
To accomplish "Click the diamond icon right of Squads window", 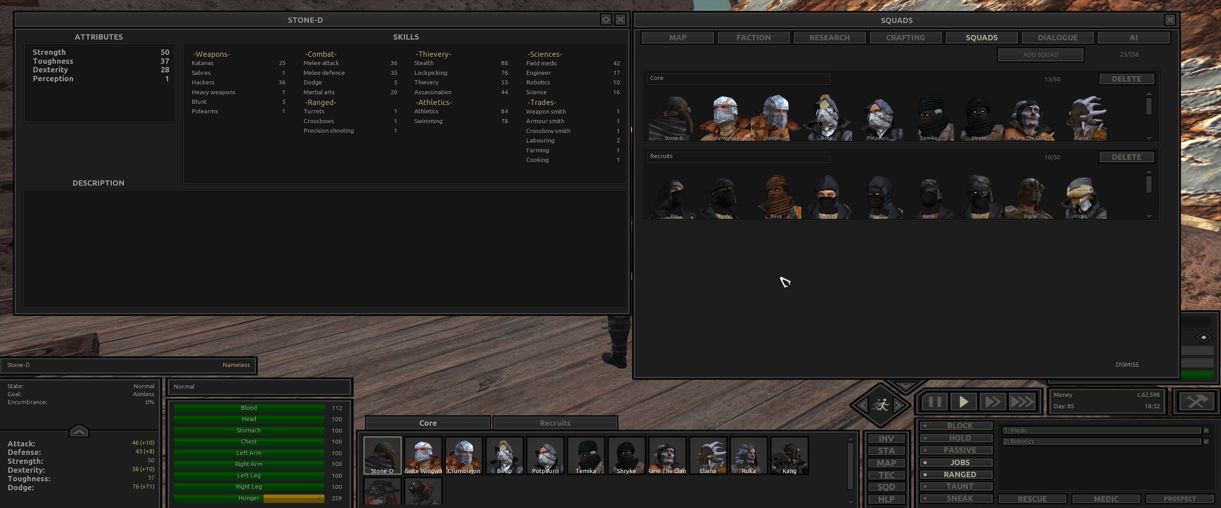I will click(1204, 338).
